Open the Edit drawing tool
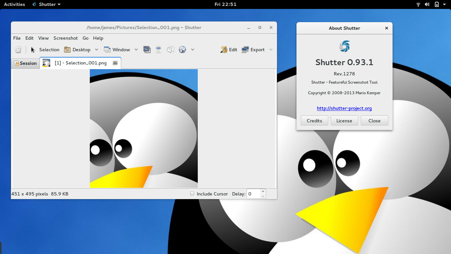The width and height of the screenshot is (451, 254). click(x=229, y=50)
